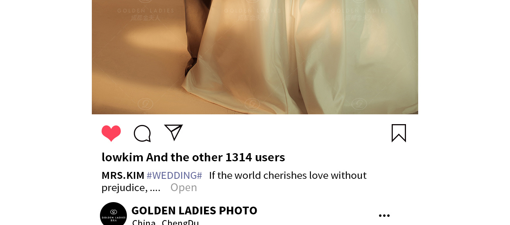Share post using paper plane icon
This screenshot has height=225, width=510.
click(x=173, y=132)
